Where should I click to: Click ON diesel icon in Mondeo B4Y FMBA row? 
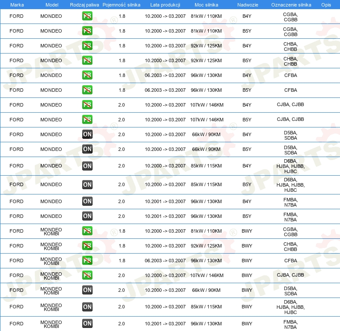pos(87,201)
